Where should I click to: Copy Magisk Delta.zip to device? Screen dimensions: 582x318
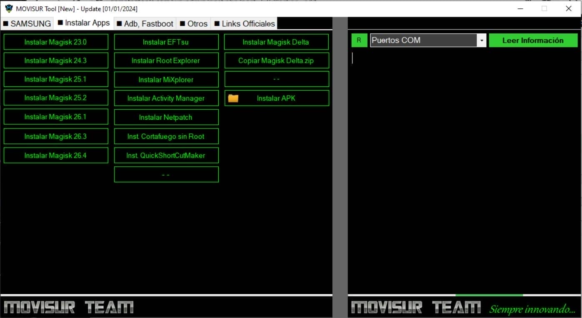point(276,60)
